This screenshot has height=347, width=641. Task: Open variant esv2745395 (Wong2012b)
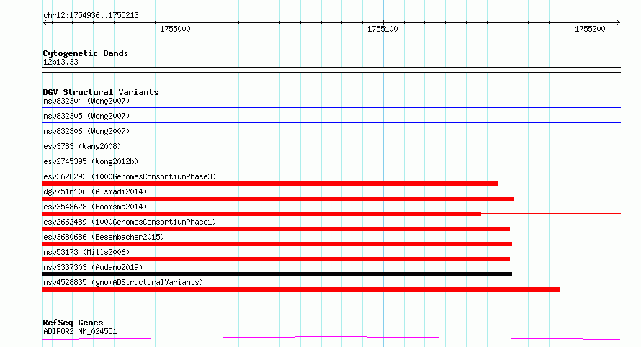coord(91,161)
